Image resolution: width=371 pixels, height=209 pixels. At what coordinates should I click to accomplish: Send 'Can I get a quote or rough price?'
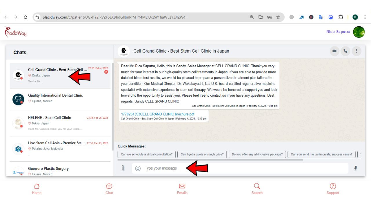click(x=202, y=154)
